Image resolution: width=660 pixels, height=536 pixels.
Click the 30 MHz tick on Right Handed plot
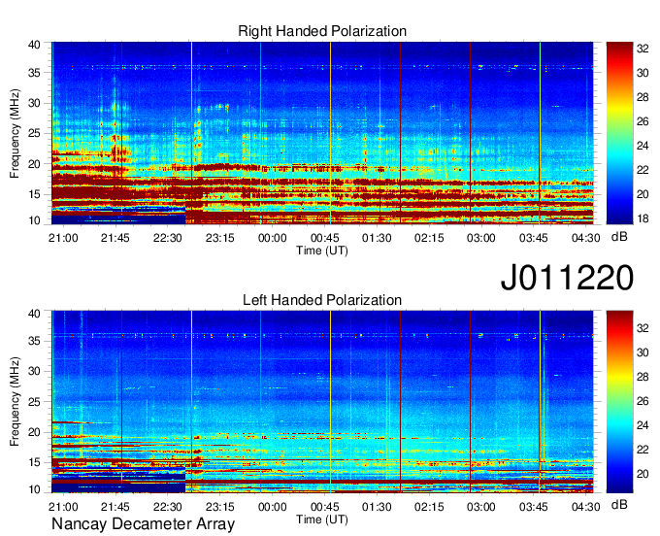[x=34, y=103]
